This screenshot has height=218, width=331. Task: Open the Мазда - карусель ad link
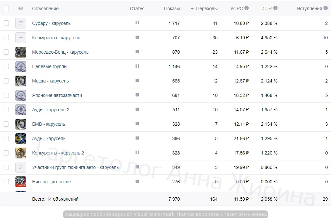click(x=51, y=81)
